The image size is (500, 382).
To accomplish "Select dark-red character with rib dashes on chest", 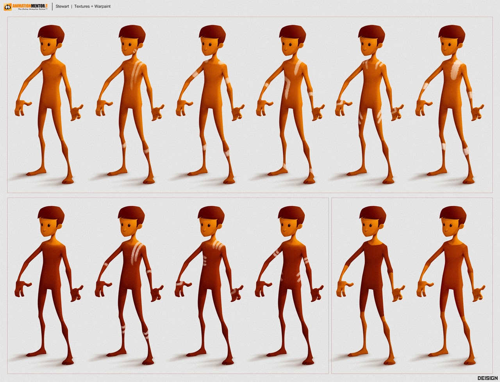I will pyautogui.click(x=210, y=285).
